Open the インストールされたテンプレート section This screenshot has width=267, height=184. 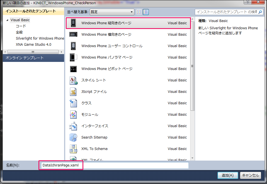pos(33,11)
